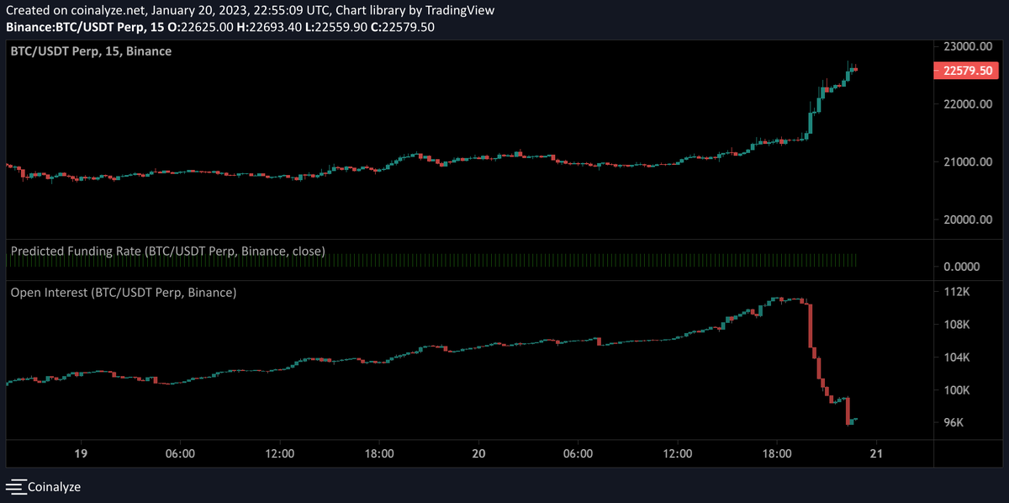The width and height of the screenshot is (1009, 503).
Task: Click the 100K open interest axis label
Action: (x=959, y=390)
